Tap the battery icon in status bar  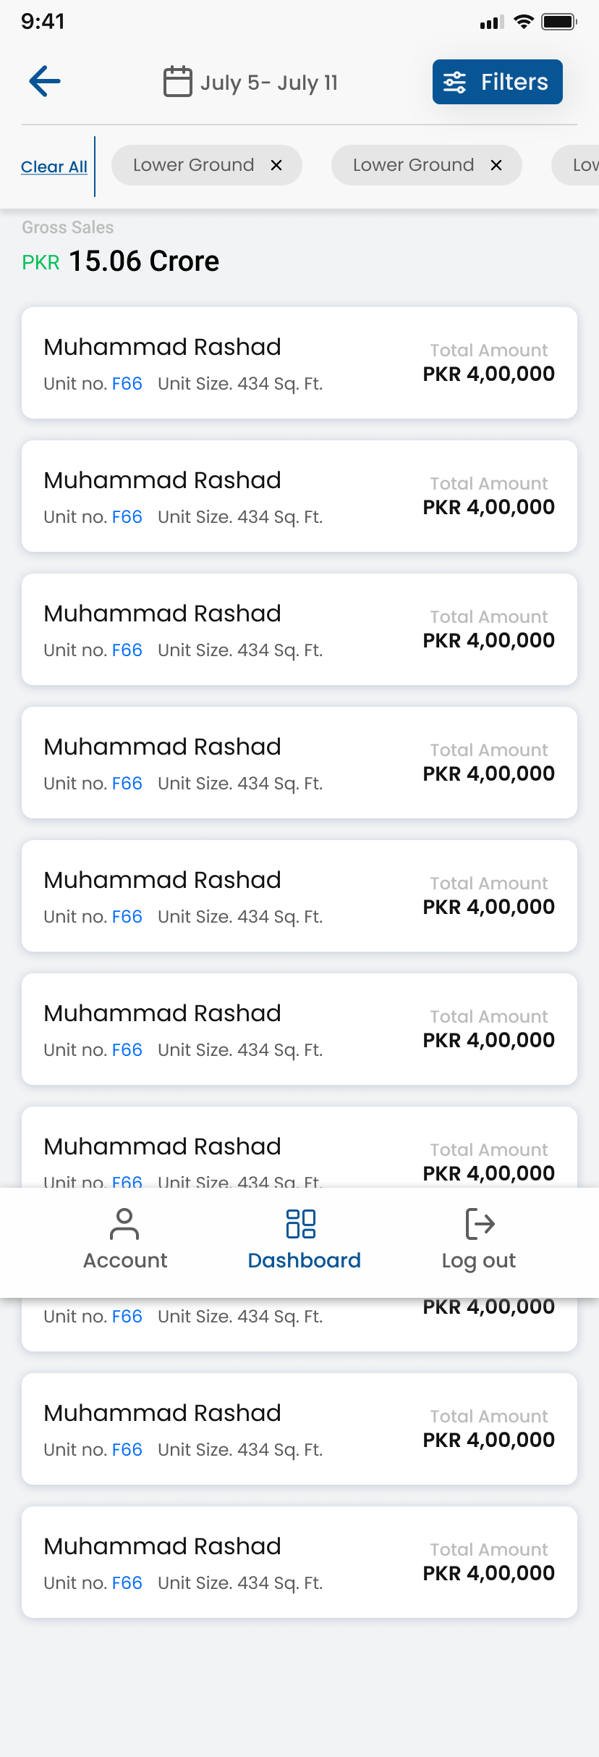pos(559,22)
